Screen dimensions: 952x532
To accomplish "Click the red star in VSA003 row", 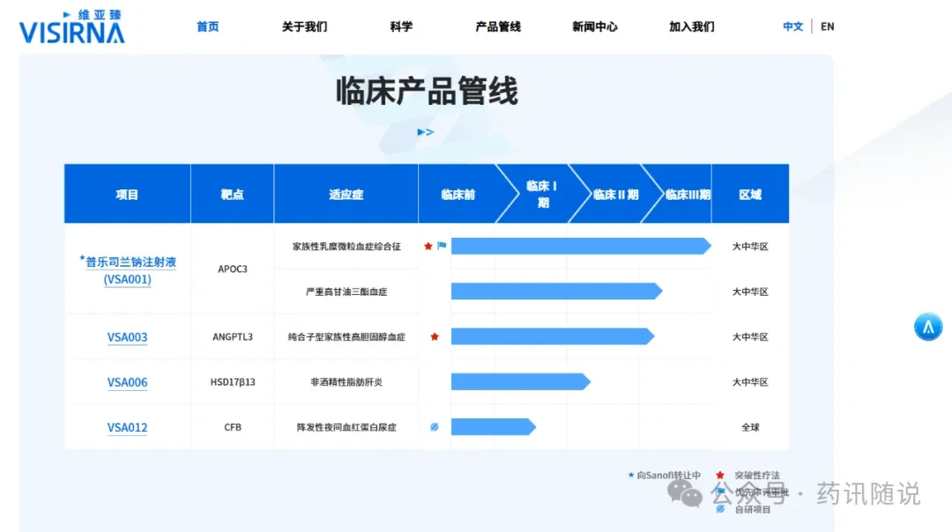I will coord(435,336).
